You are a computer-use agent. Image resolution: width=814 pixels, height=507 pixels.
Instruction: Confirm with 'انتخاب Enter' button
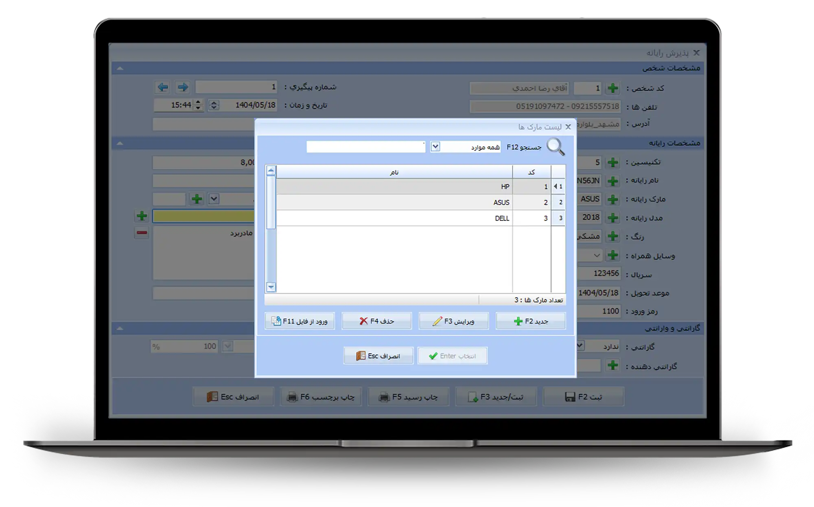click(452, 356)
